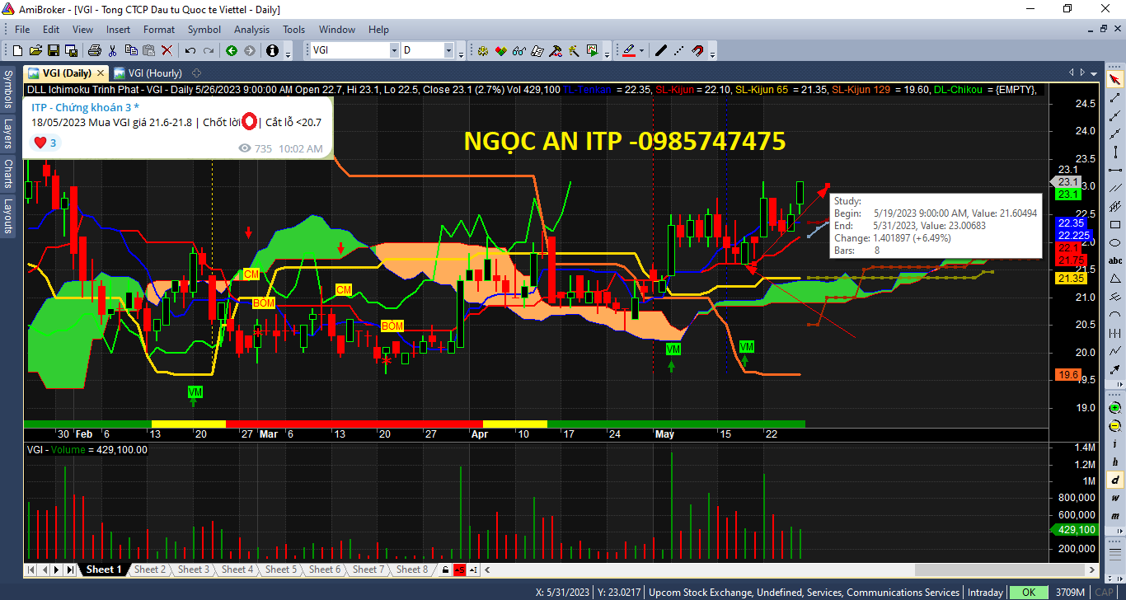Image resolution: width=1126 pixels, height=600 pixels.
Task: Toggle the sheet lock icon
Action: click(x=445, y=570)
